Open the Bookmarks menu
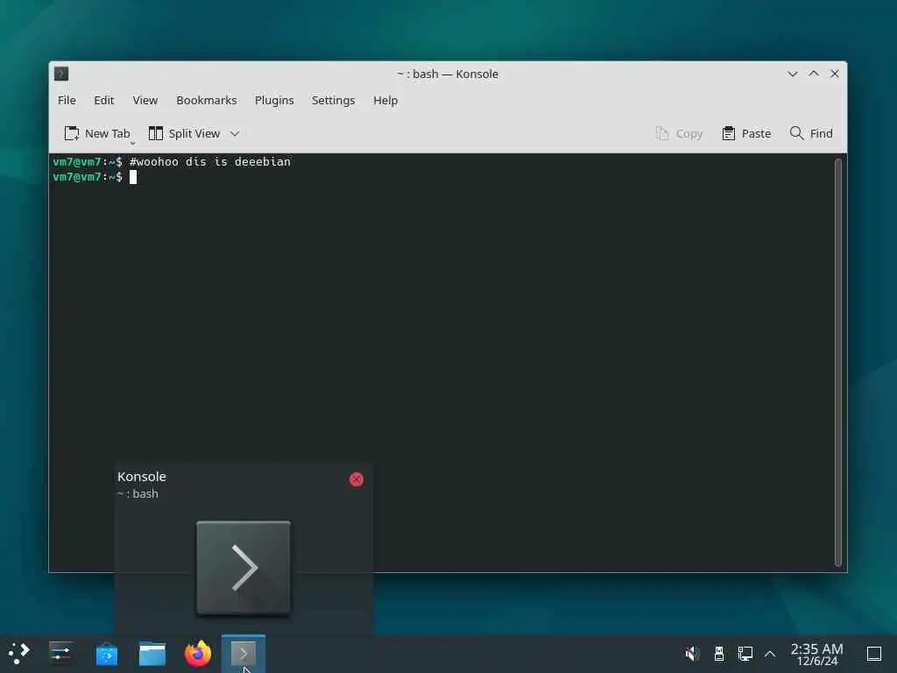This screenshot has height=673, width=897. [x=206, y=100]
